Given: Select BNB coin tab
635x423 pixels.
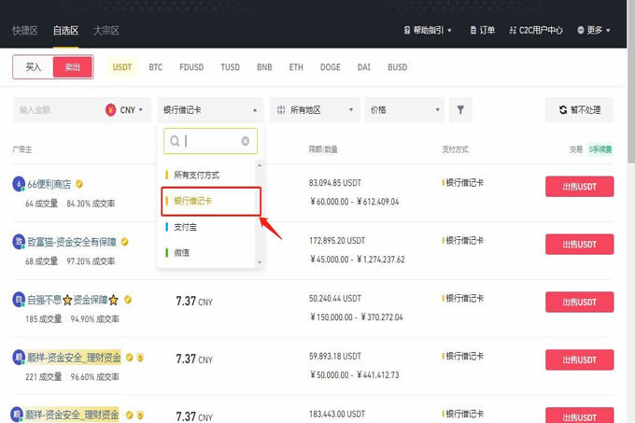Looking at the screenshot, I should click(264, 67).
